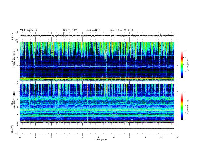This screenshot has width=199, height=154.
Task: Click time axis tick label "9"
Action: pyautogui.click(x=161, y=137)
